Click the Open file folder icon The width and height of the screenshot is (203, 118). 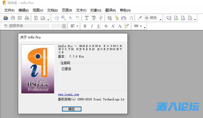(x=6, y=18)
